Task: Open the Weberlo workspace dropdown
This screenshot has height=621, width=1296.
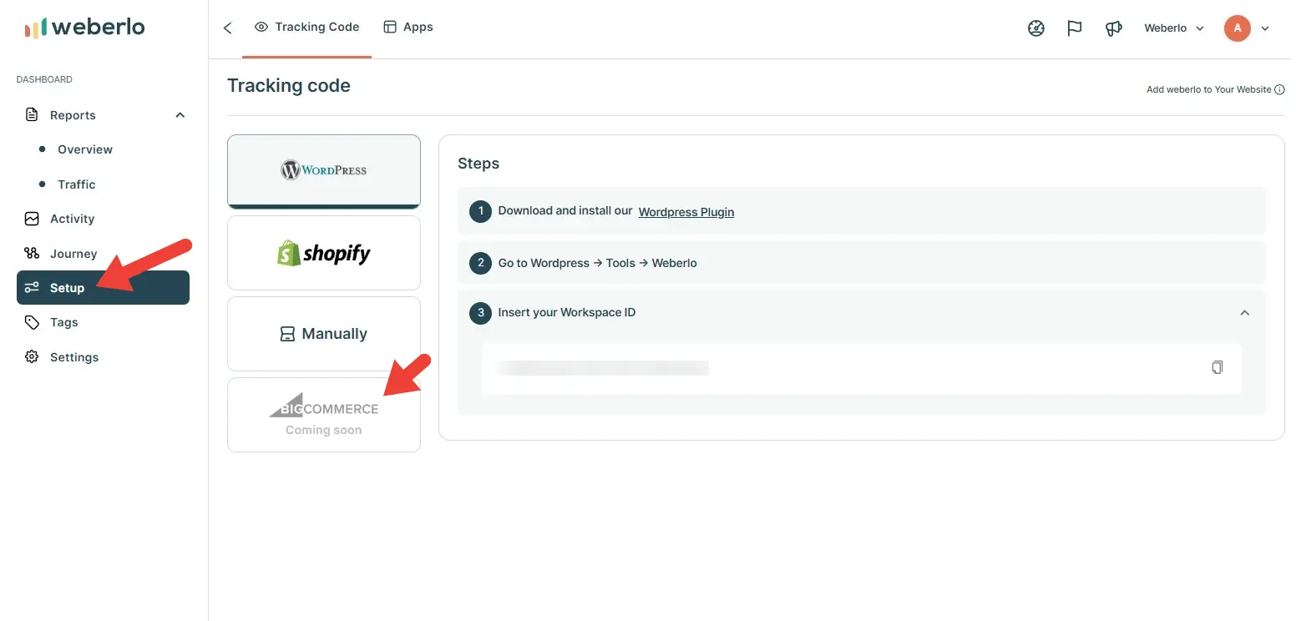Action: tap(1174, 28)
